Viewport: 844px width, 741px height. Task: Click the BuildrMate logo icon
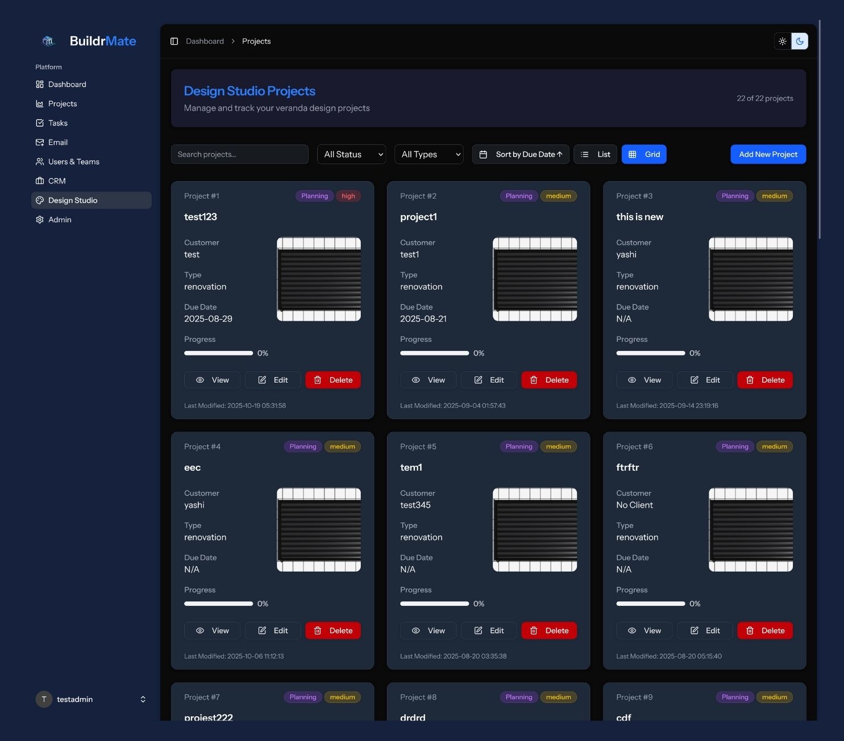[x=48, y=40]
